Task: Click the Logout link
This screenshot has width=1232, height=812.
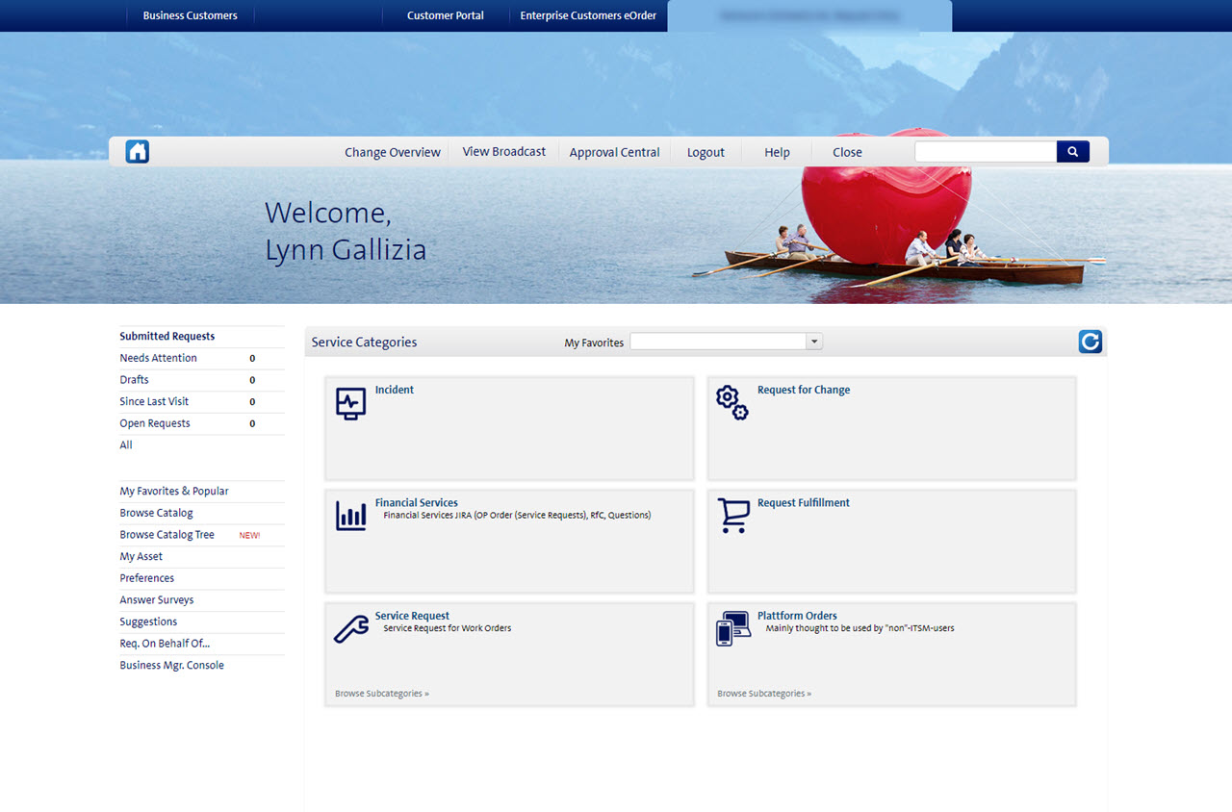Action: (706, 152)
